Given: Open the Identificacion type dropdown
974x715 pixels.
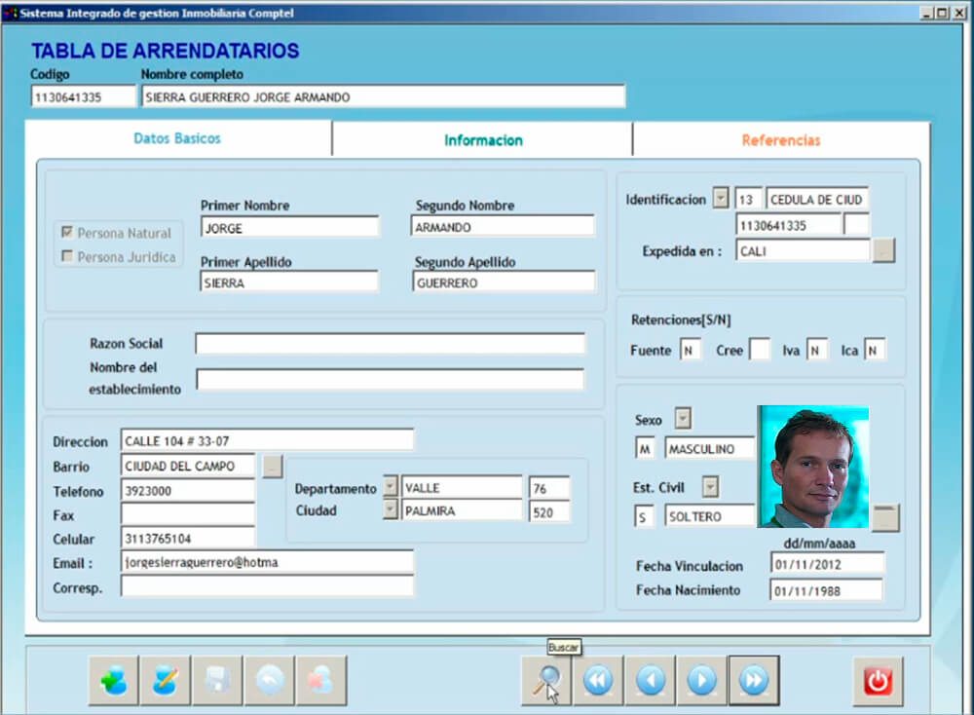Looking at the screenshot, I should point(721,199).
